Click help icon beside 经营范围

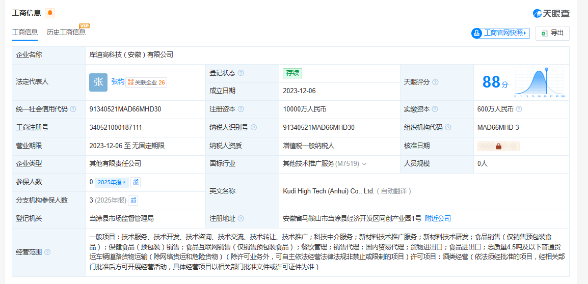(x=47, y=252)
